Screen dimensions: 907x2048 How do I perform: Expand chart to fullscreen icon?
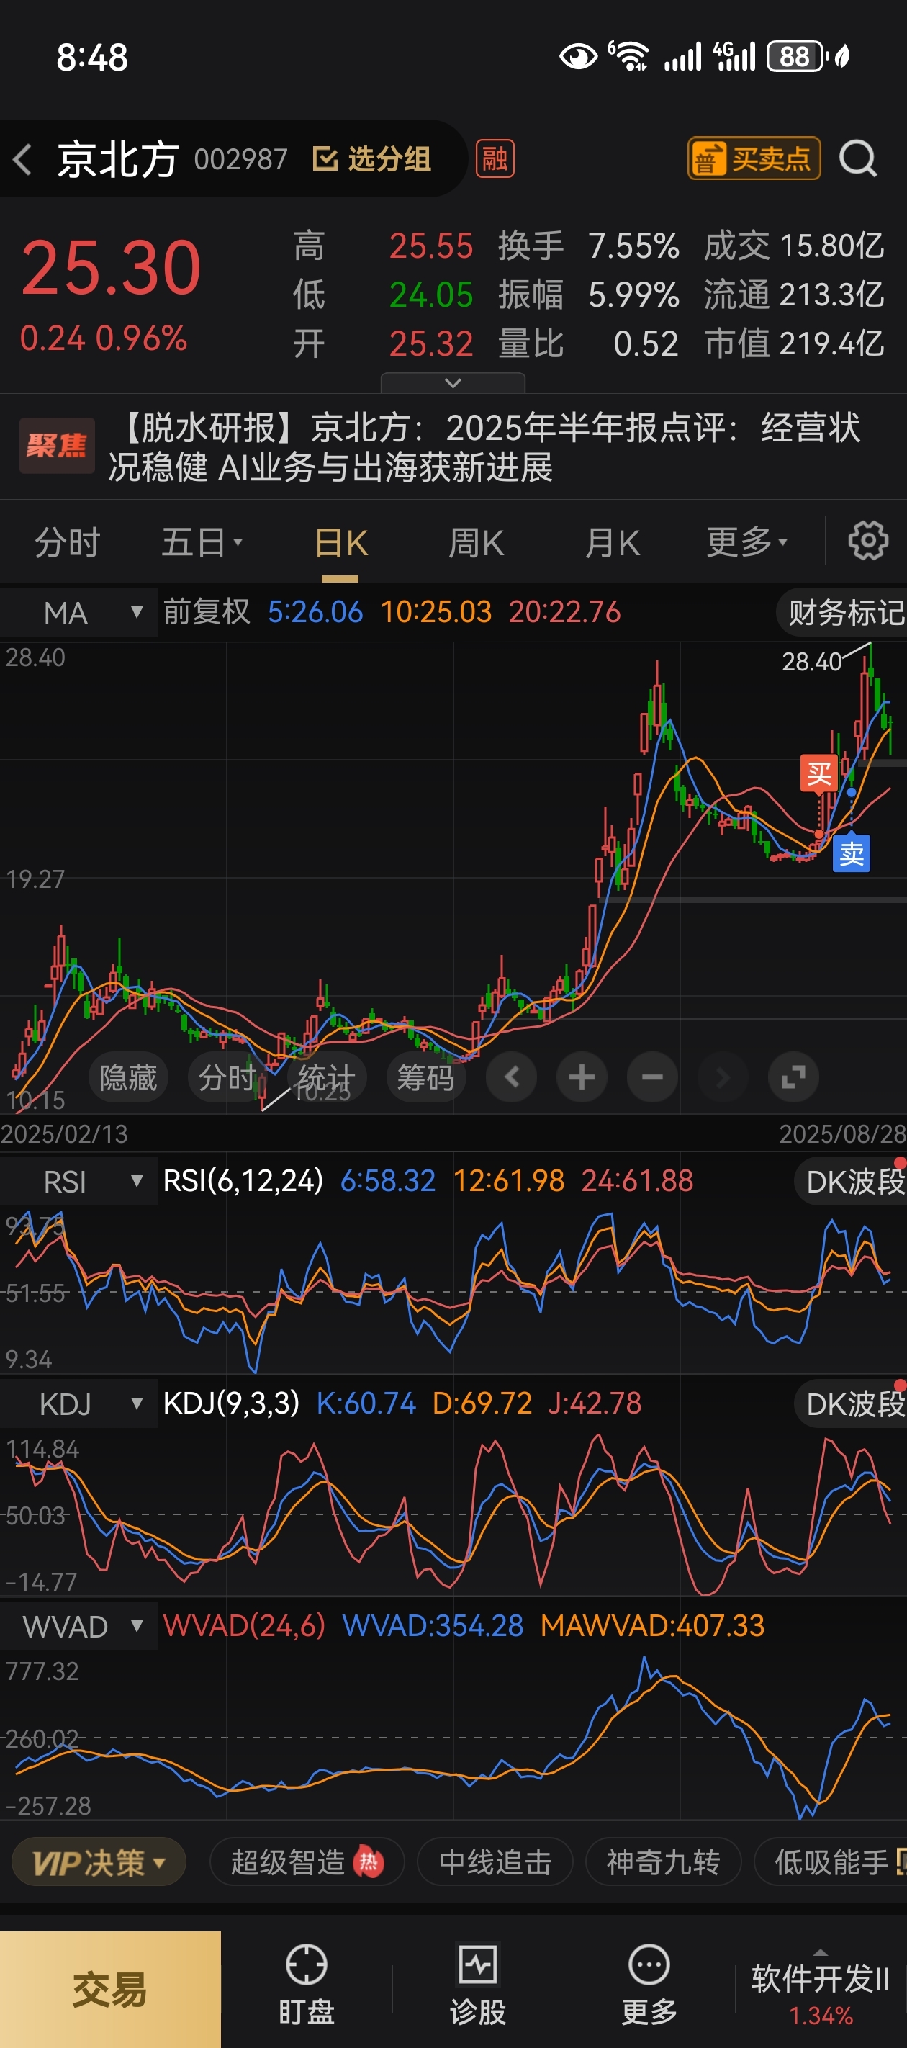(793, 1078)
